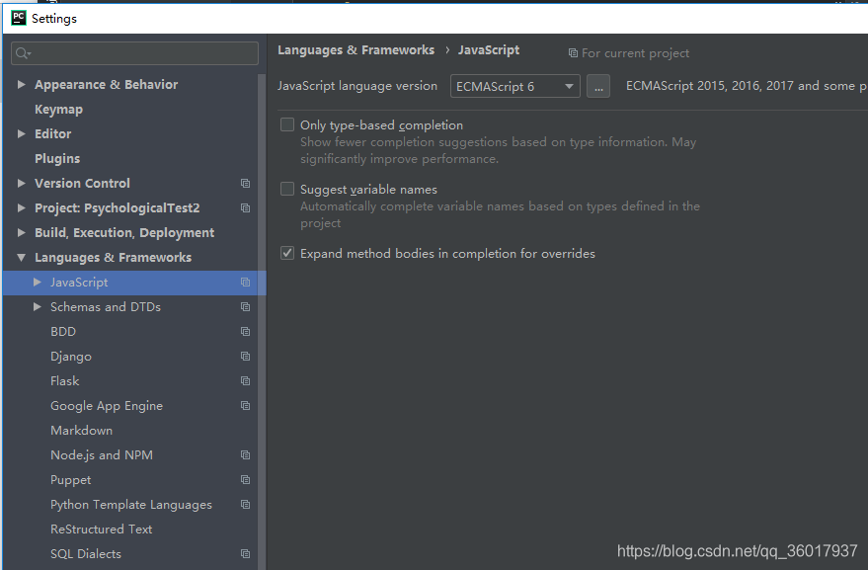Viewport: 868px width, 570px height.
Task: Expand the Project: PsychologicalTest2 arrow
Action: click(x=21, y=207)
